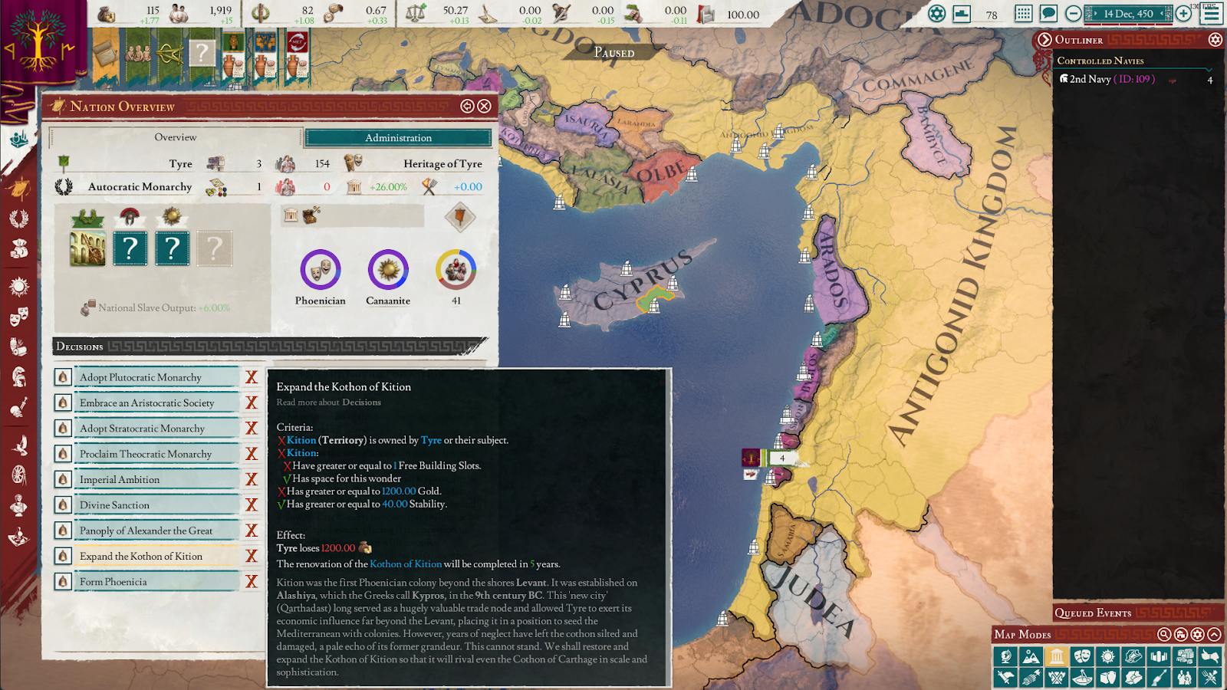Decrease game speed with minus button
1227x690 pixels.
[1074, 13]
